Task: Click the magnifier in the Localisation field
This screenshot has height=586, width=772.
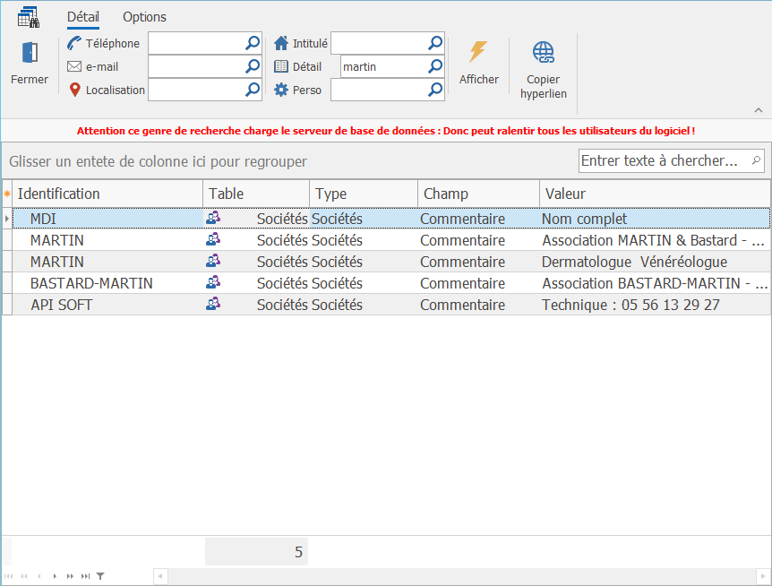Action: click(253, 90)
